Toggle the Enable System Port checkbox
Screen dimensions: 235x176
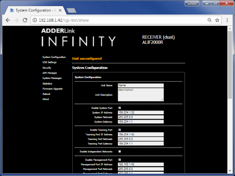point(120,108)
